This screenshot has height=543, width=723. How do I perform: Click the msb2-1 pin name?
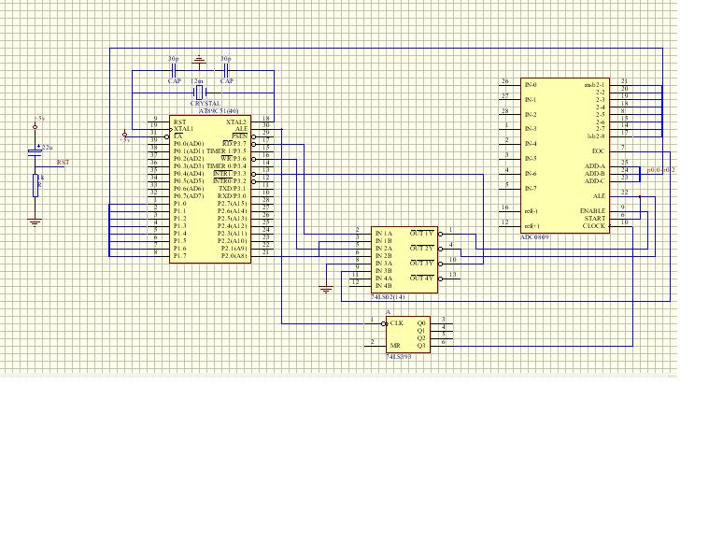[594, 85]
